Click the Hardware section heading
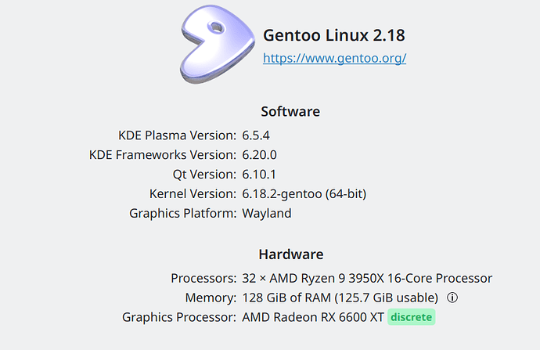The width and height of the screenshot is (540, 350). [290, 254]
